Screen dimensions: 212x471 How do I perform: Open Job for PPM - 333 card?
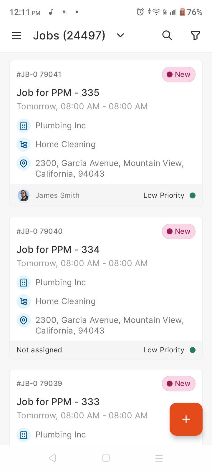(58, 402)
